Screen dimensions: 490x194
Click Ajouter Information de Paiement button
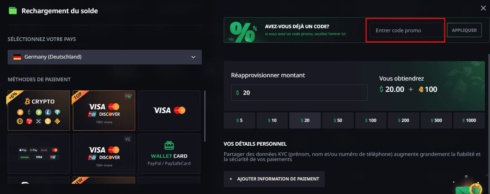[x=274, y=179]
